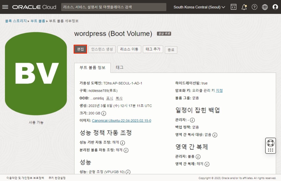Click 표시 to reveal the OCID

pos(110,98)
